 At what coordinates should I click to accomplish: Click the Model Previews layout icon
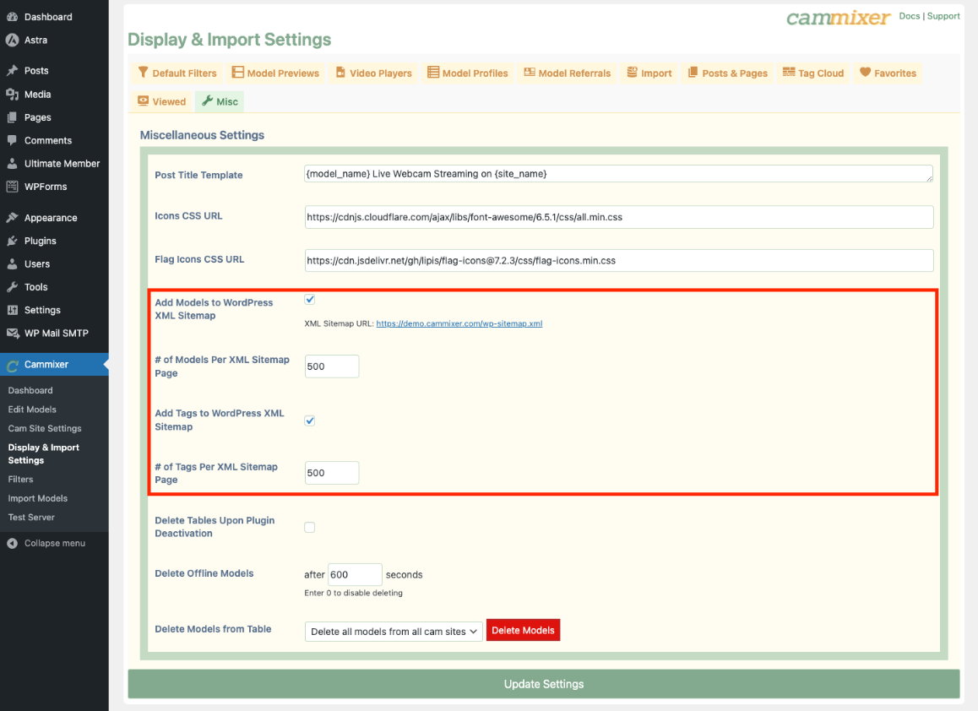237,73
